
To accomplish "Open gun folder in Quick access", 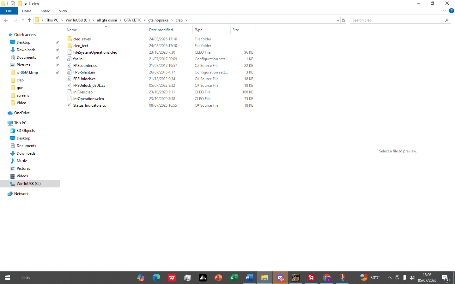I will (x=20, y=88).
